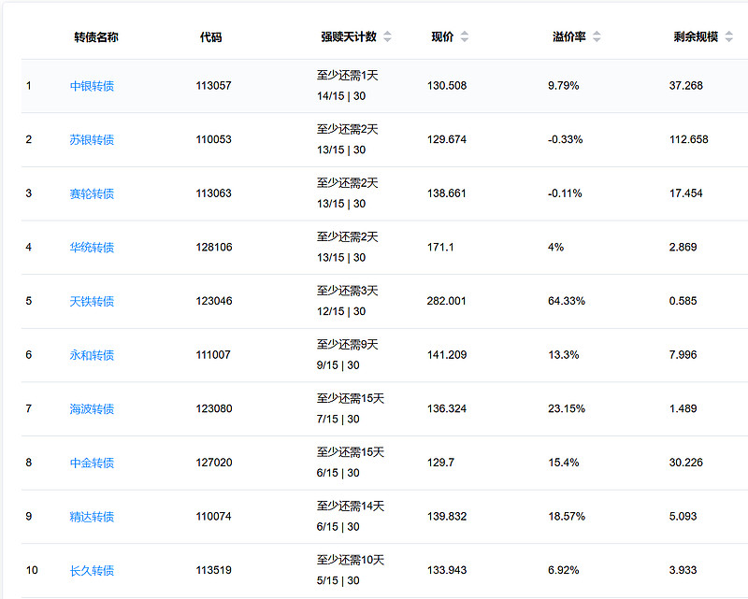Click remaining size 30.226
Screen dimensions: 748x599
click(686, 464)
